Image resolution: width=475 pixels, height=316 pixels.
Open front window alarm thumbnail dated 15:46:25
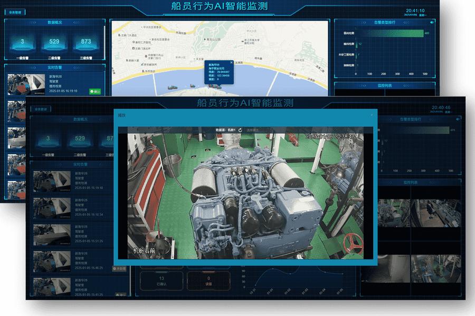coord(52,262)
